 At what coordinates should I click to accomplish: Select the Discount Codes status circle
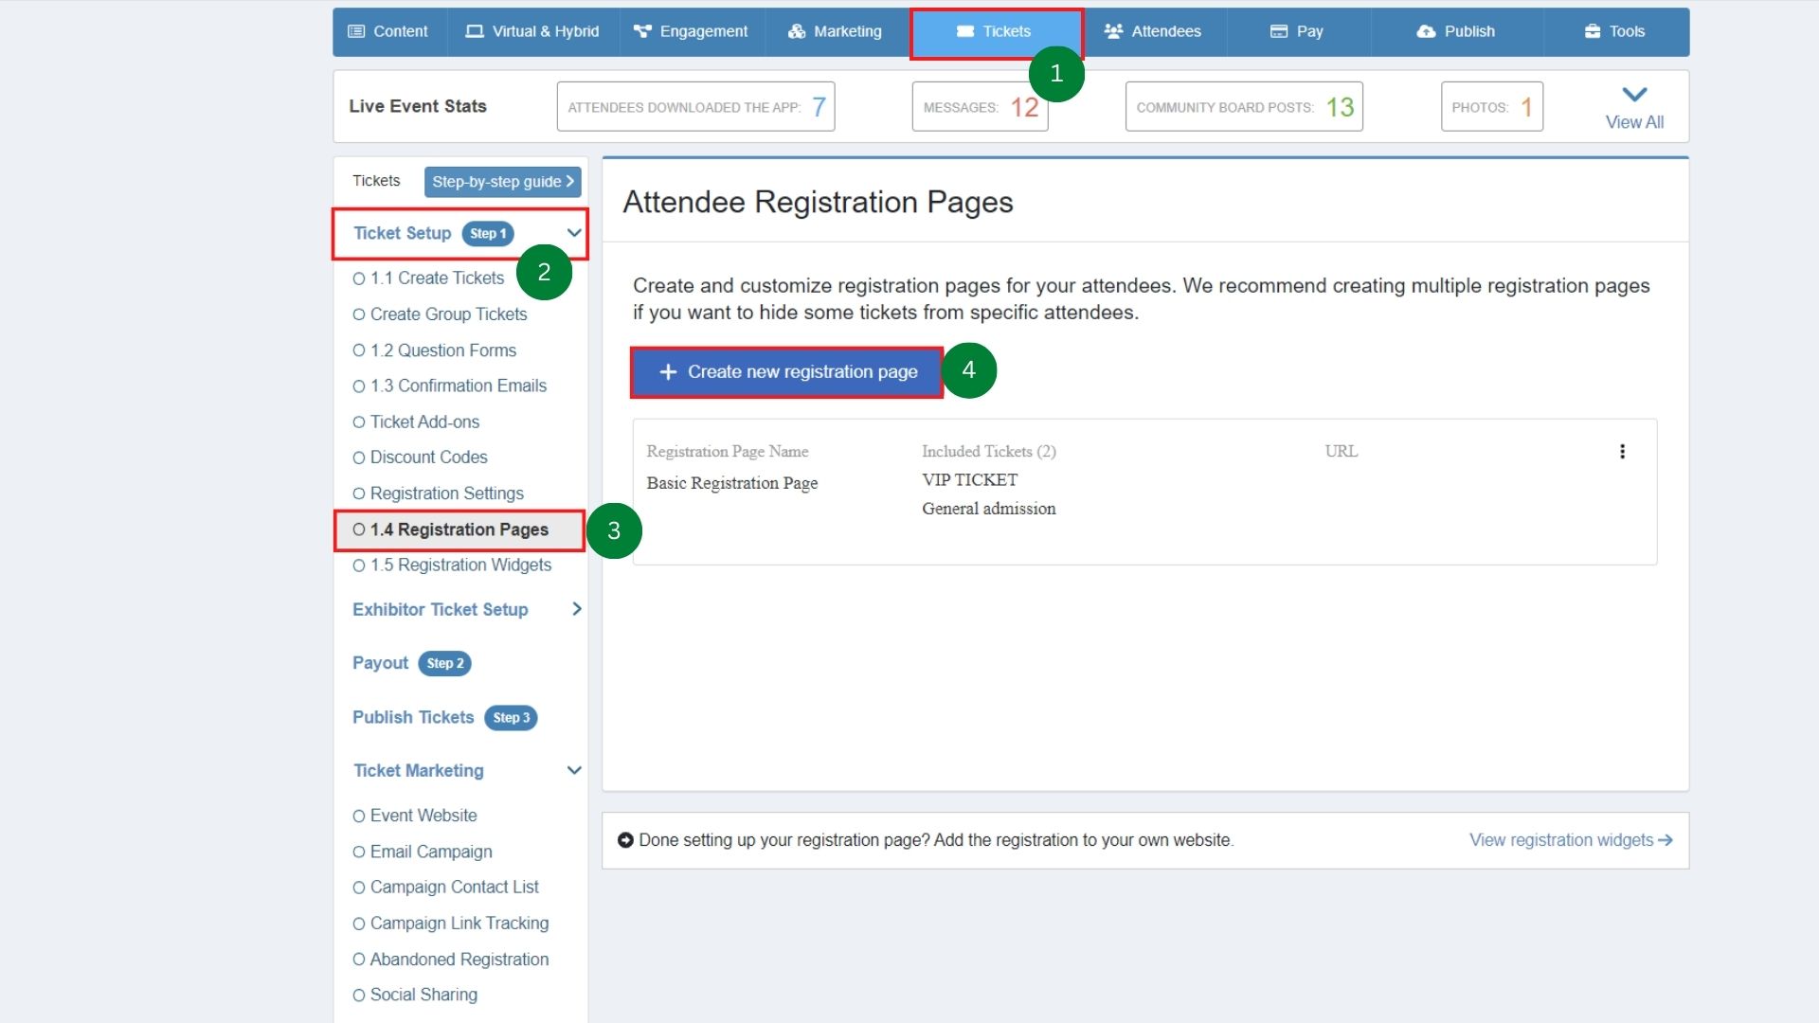point(358,458)
